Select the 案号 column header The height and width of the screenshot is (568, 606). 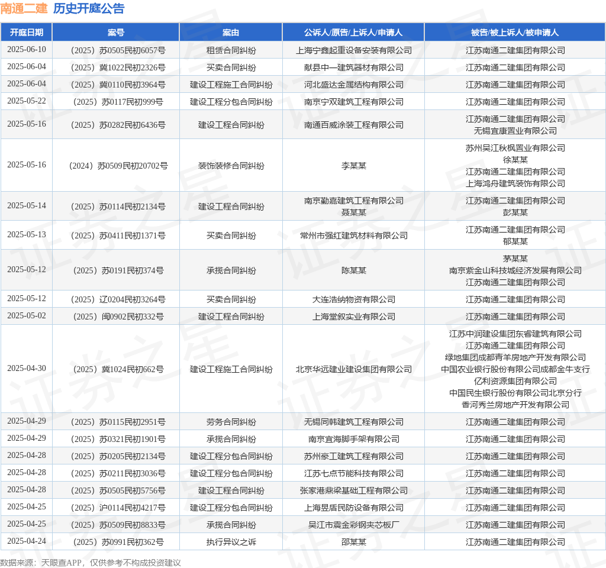click(x=116, y=33)
